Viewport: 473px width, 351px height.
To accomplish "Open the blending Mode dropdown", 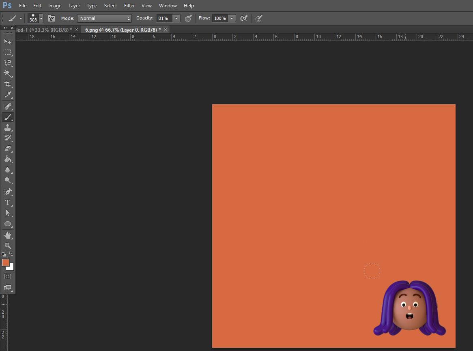I will (x=105, y=18).
